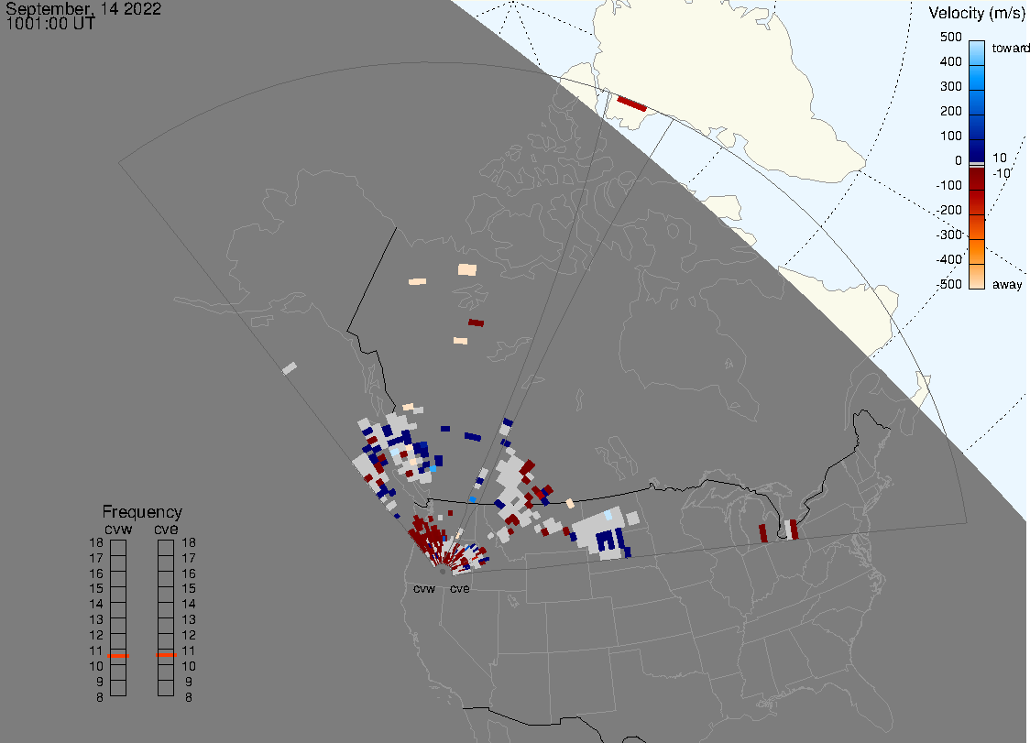Click the "Frequency" legend heading
Viewport: 1030px width, 743px height.
tap(142, 512)
